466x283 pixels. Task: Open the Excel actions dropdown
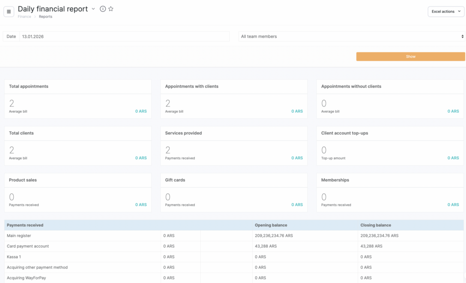point(446,11)
